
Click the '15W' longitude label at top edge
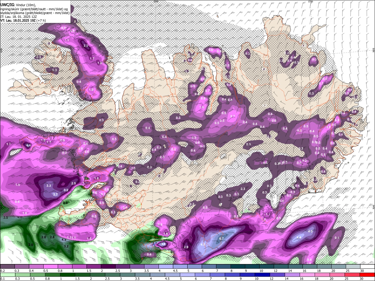[x=310, y=1]
